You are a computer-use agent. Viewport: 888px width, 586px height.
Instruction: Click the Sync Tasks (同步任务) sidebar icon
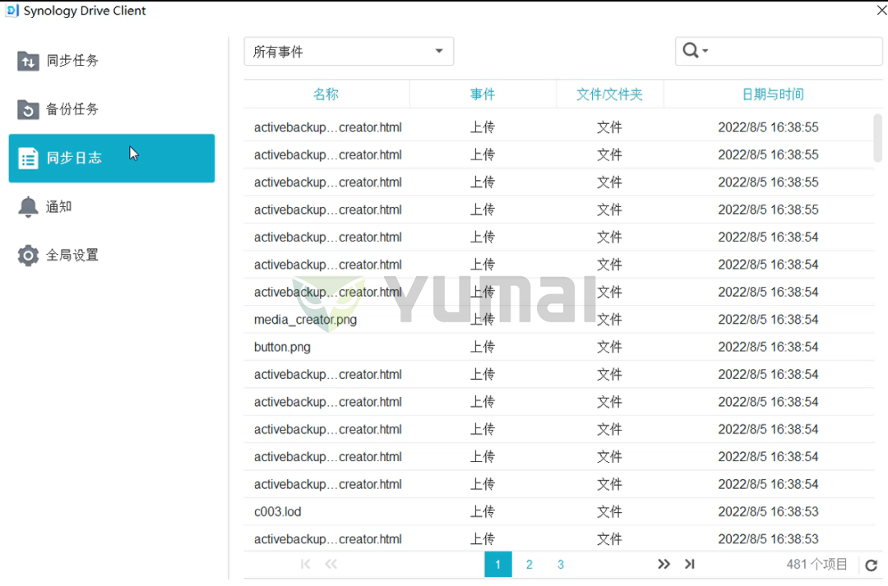click(x=28, y=61)
